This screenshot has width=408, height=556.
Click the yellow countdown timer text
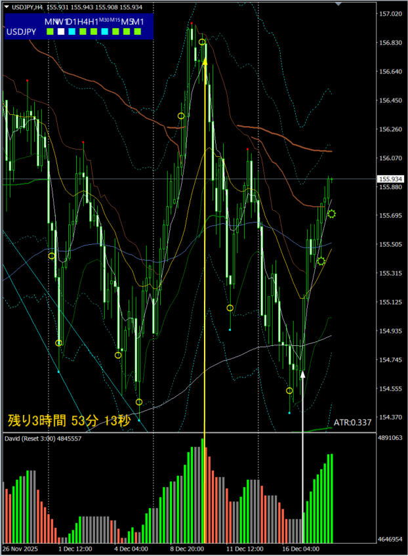pos(69,421)
